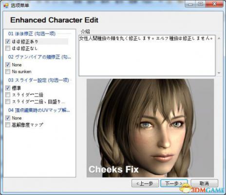This screenshot has width=226, height=195.
Task: Click the description scrollbar down arrow
Action: [x=219, y=73]
